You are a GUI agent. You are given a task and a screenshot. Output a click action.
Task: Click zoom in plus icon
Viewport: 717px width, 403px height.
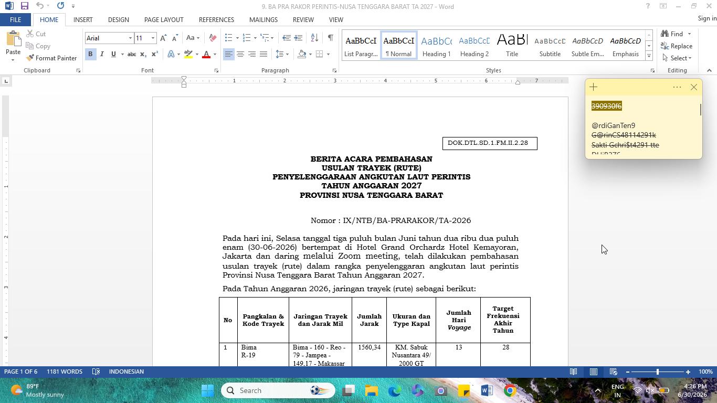click(688, 372)
